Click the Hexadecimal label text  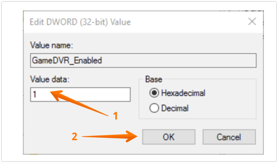[x=183, y=93]
